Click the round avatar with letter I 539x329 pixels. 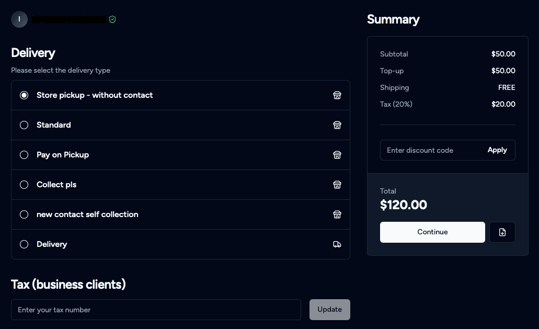tap(19, 19)
